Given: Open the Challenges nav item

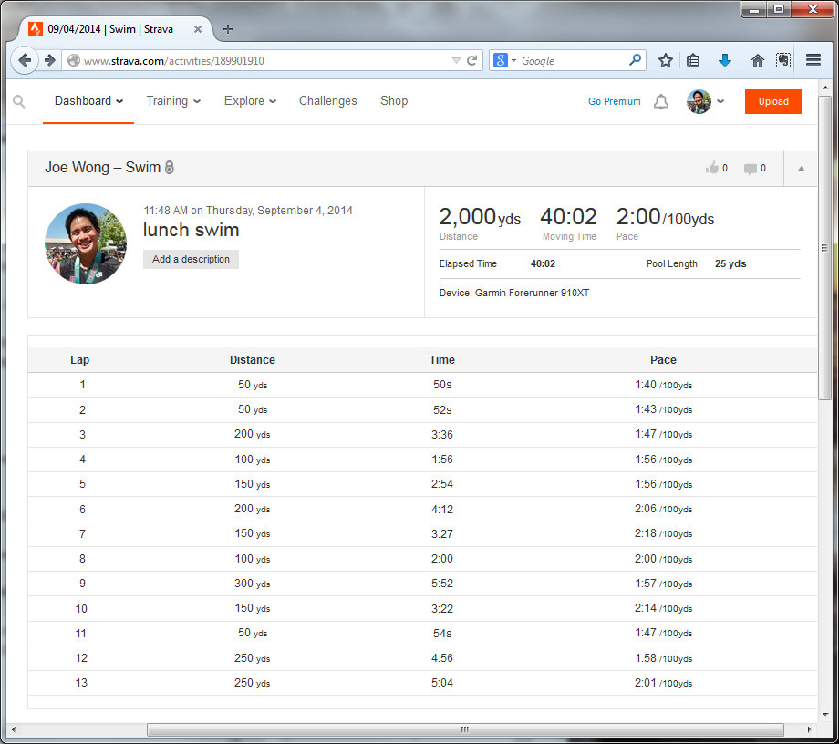Looking at the screenshot, I should pyautogui.click(x=327, y=101).
